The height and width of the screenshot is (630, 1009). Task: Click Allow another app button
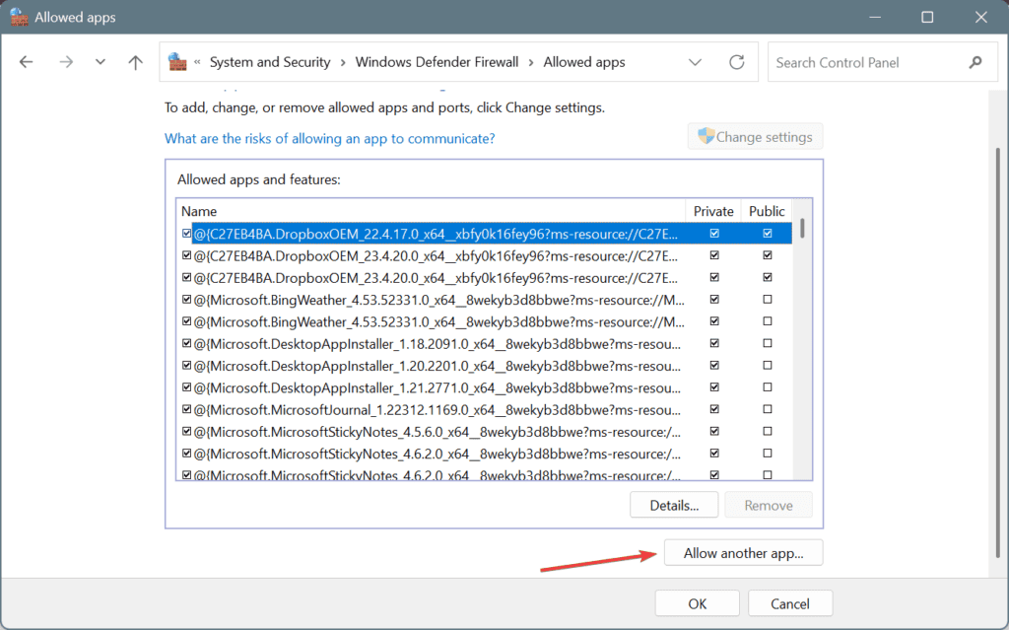coord(743,553)
